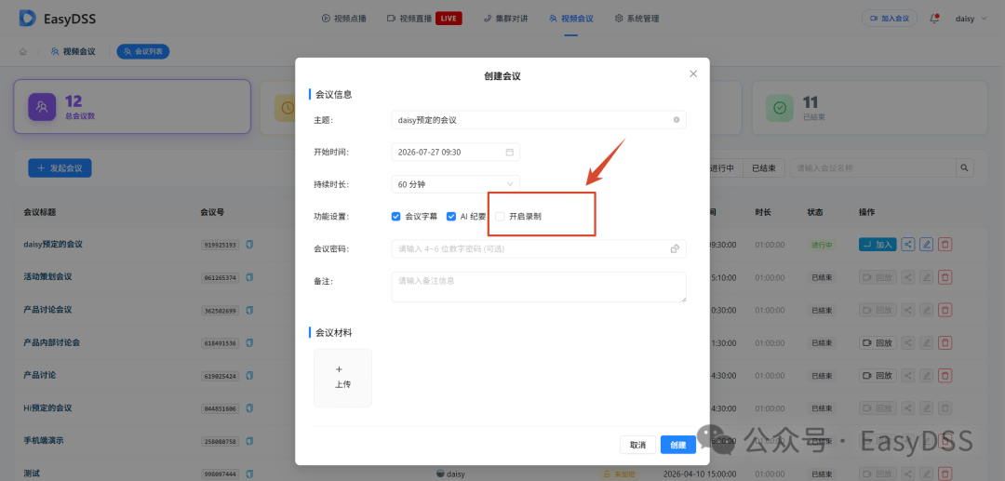Expand the 持续时长 60 分钟 dropdown

pyautogui.click(x=456, y=184)
